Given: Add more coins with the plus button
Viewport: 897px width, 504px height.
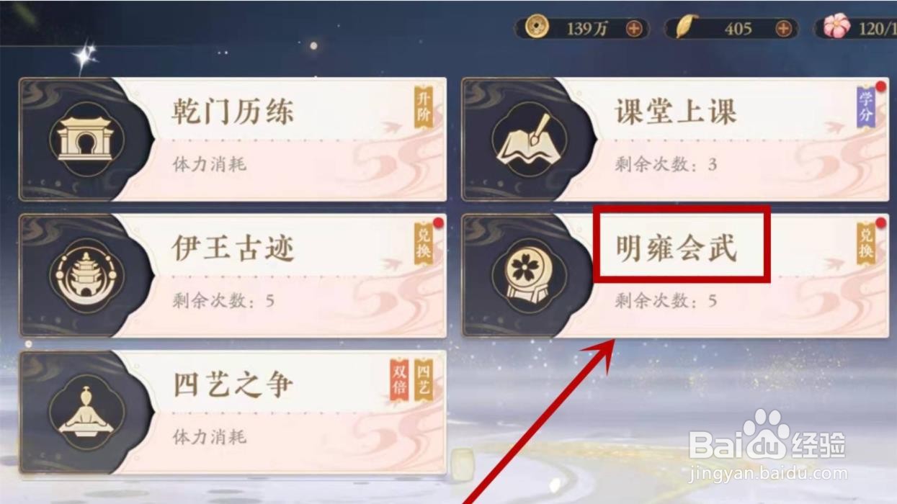Looking at the screenshot, I should pyautogui.click(x=634, y=29).
